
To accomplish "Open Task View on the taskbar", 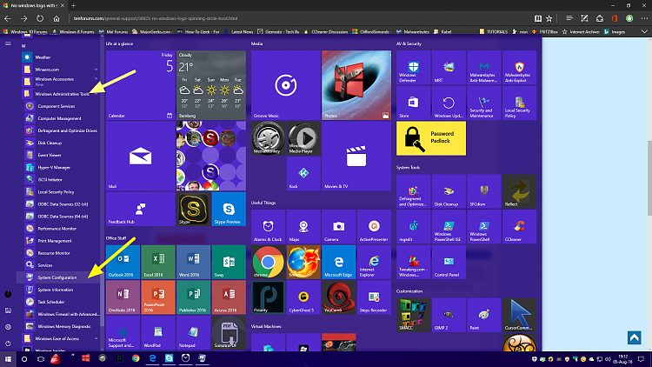I will click(40, 358).
